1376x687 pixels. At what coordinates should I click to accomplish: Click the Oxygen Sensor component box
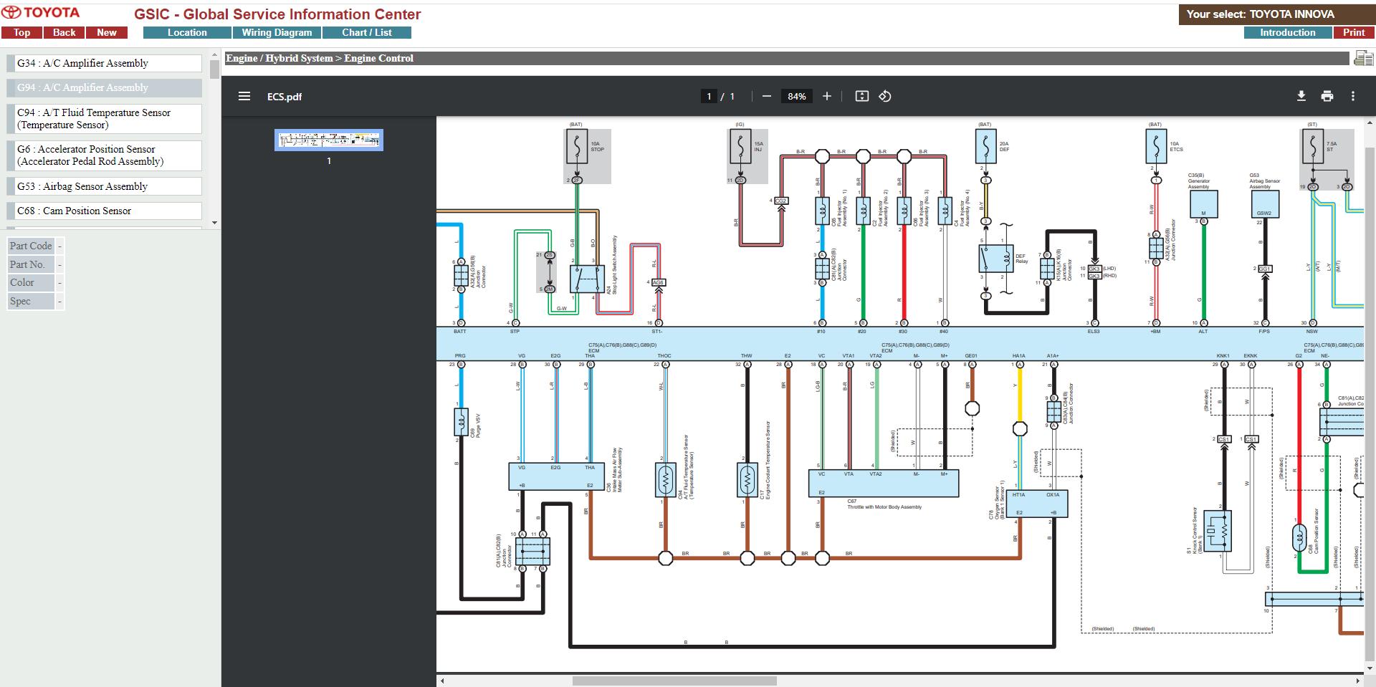click(1037, 504)
